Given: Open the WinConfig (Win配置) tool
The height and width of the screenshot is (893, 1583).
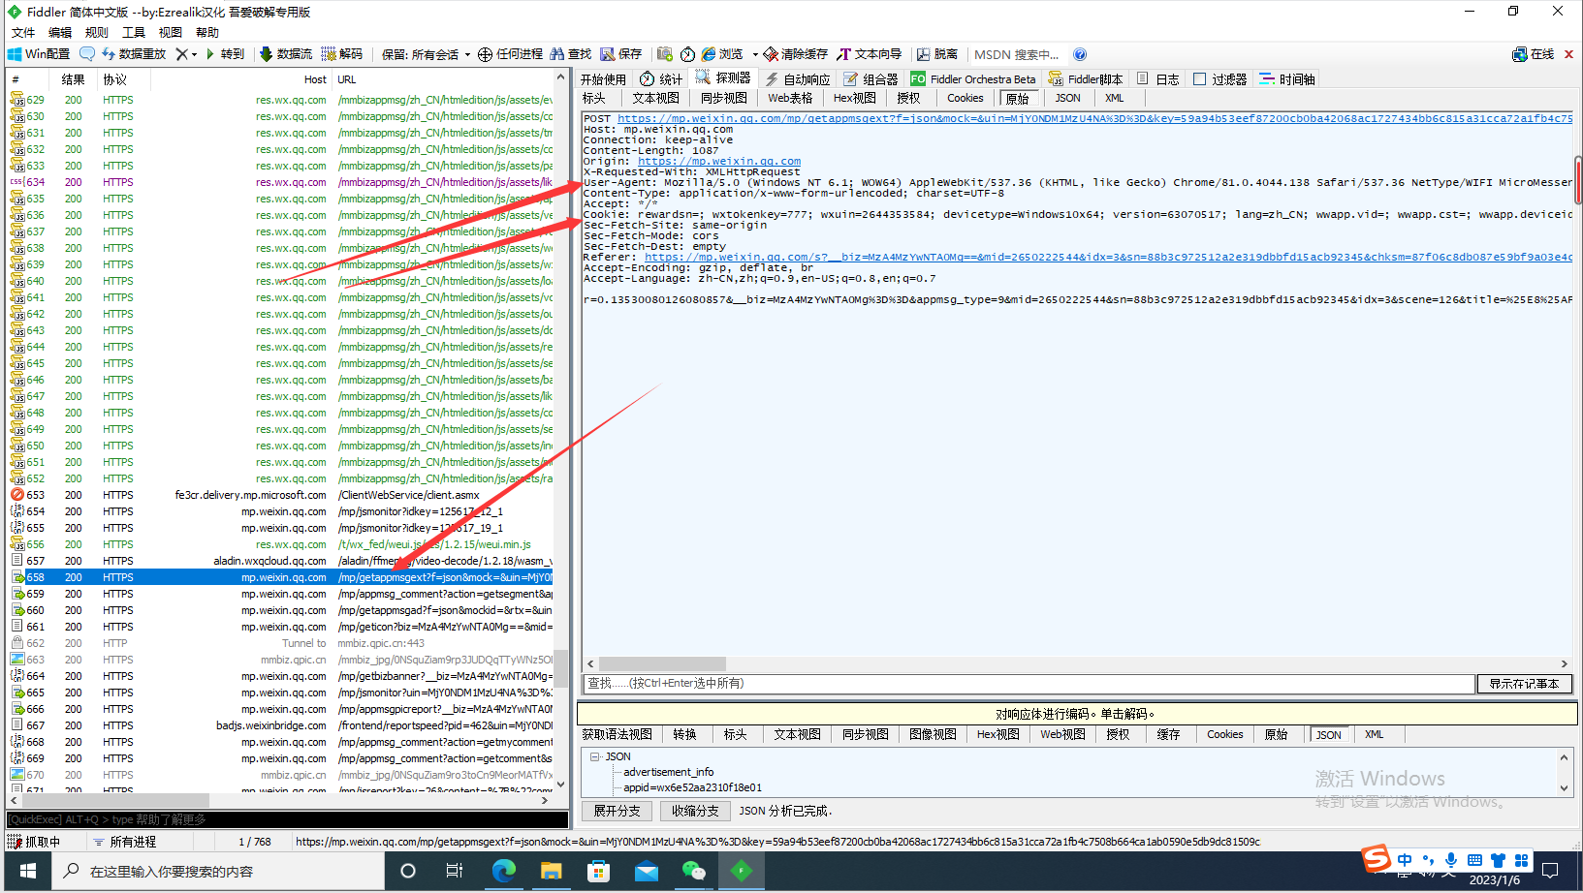Looking at the screenshot, I should (39, 54).
